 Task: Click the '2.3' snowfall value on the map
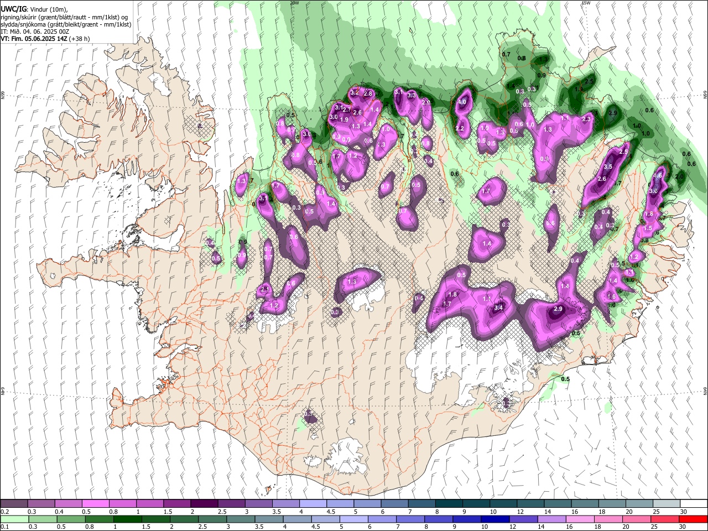pyautogui.click(x=586, y=119)
